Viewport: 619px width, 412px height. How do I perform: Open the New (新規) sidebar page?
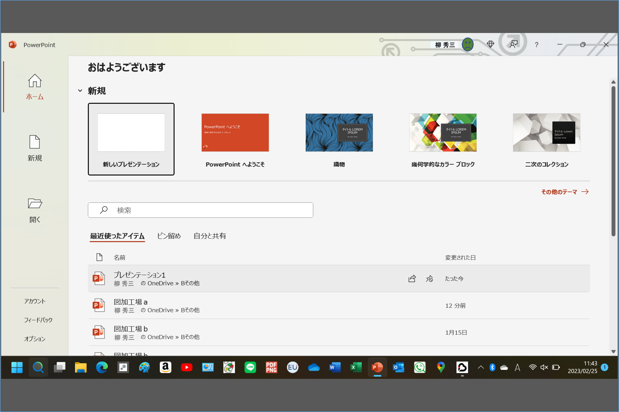tap(35, 149)
